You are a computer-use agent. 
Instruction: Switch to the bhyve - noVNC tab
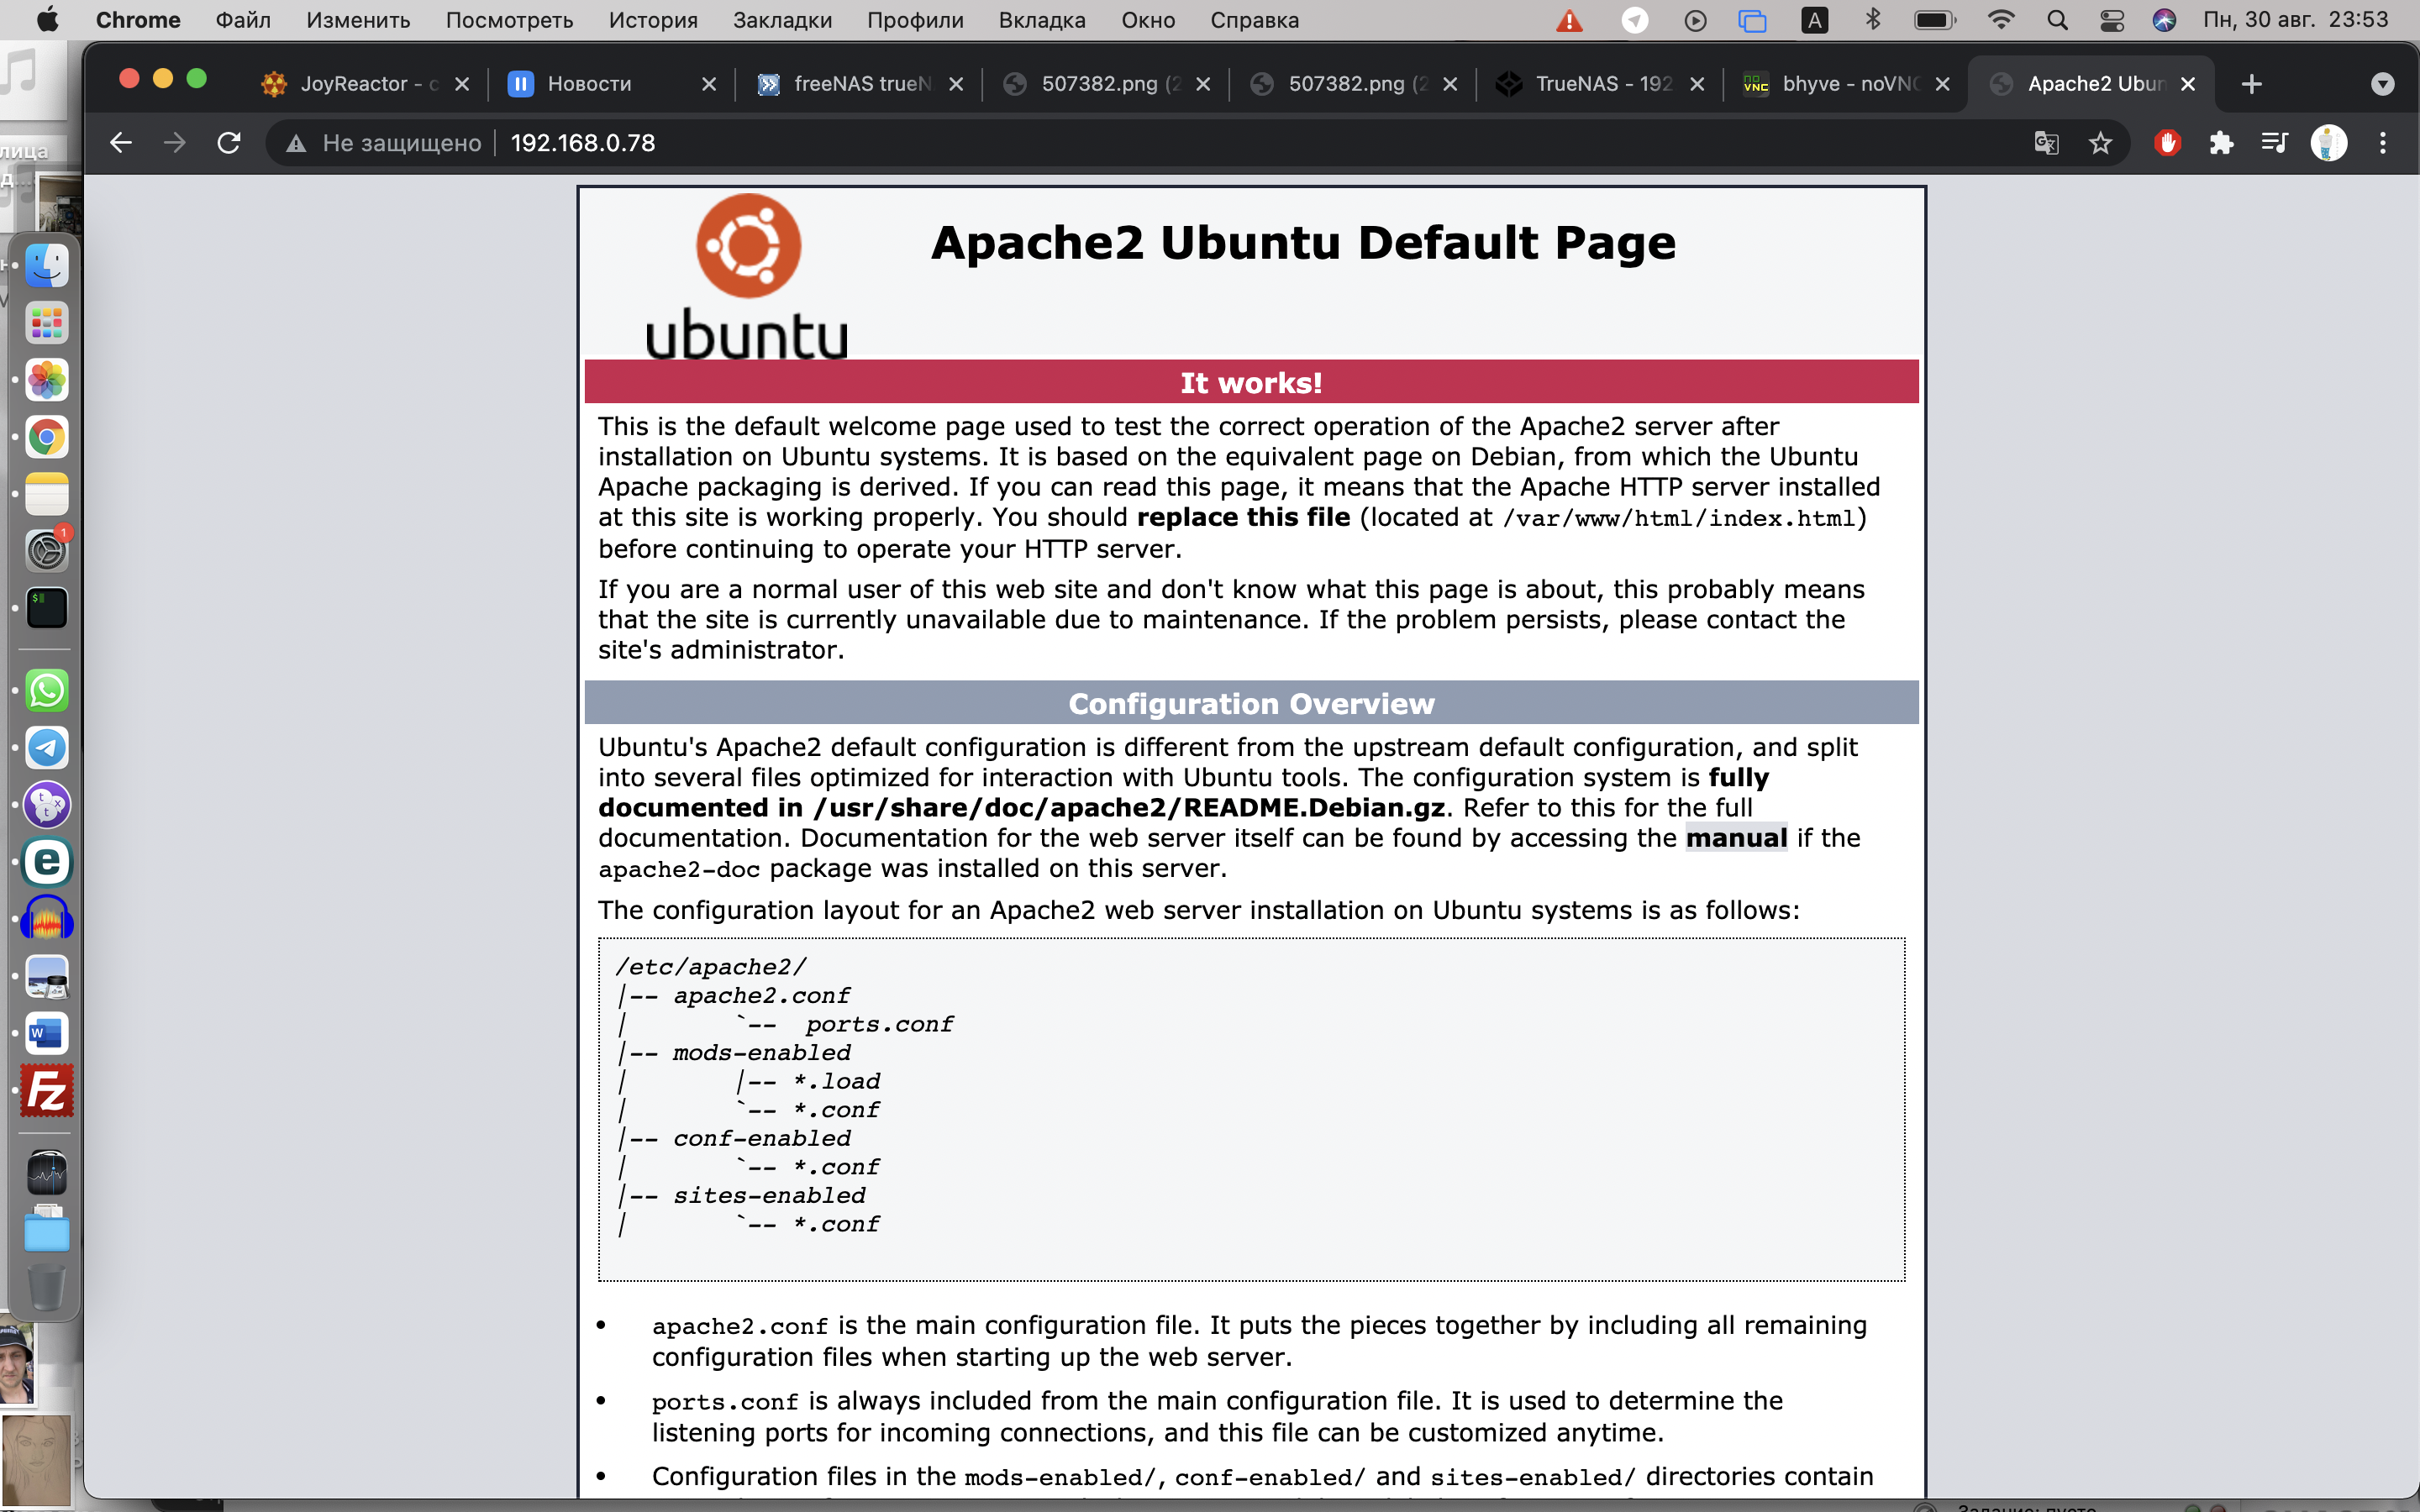(x=1846, y=84)
